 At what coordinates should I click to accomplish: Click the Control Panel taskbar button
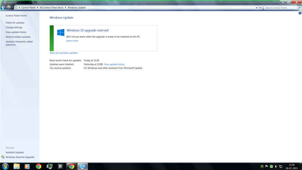[x=83, y=166]
